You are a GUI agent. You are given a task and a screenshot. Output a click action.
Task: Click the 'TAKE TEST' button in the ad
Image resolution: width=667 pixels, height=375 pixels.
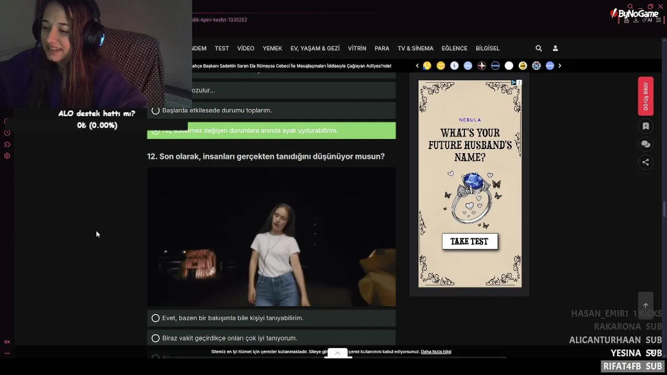(470, 242)
